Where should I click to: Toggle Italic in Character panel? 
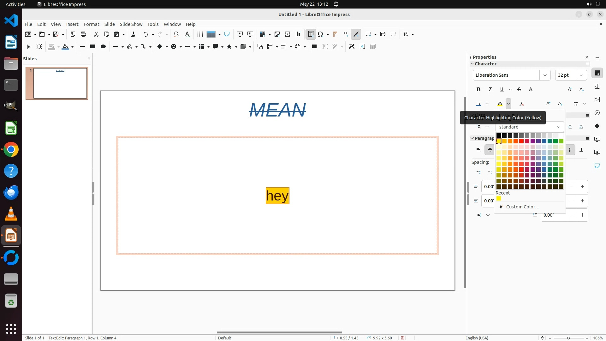coord(490,89)
